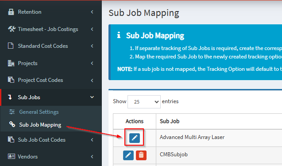Expand Timesheet - Job Costings chevron
Viewport: 282px width, 166px height.
[x=92, y=29]
